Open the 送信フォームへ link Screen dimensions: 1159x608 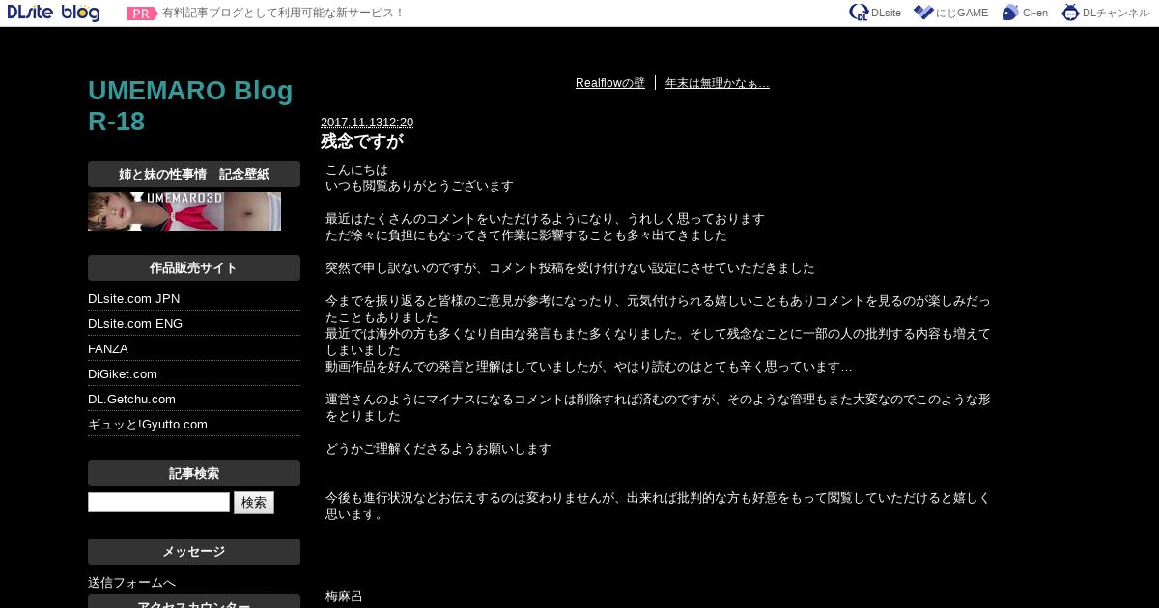132,583
